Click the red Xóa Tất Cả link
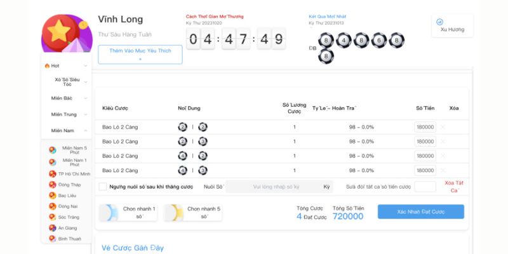 (x=454, y=187)
